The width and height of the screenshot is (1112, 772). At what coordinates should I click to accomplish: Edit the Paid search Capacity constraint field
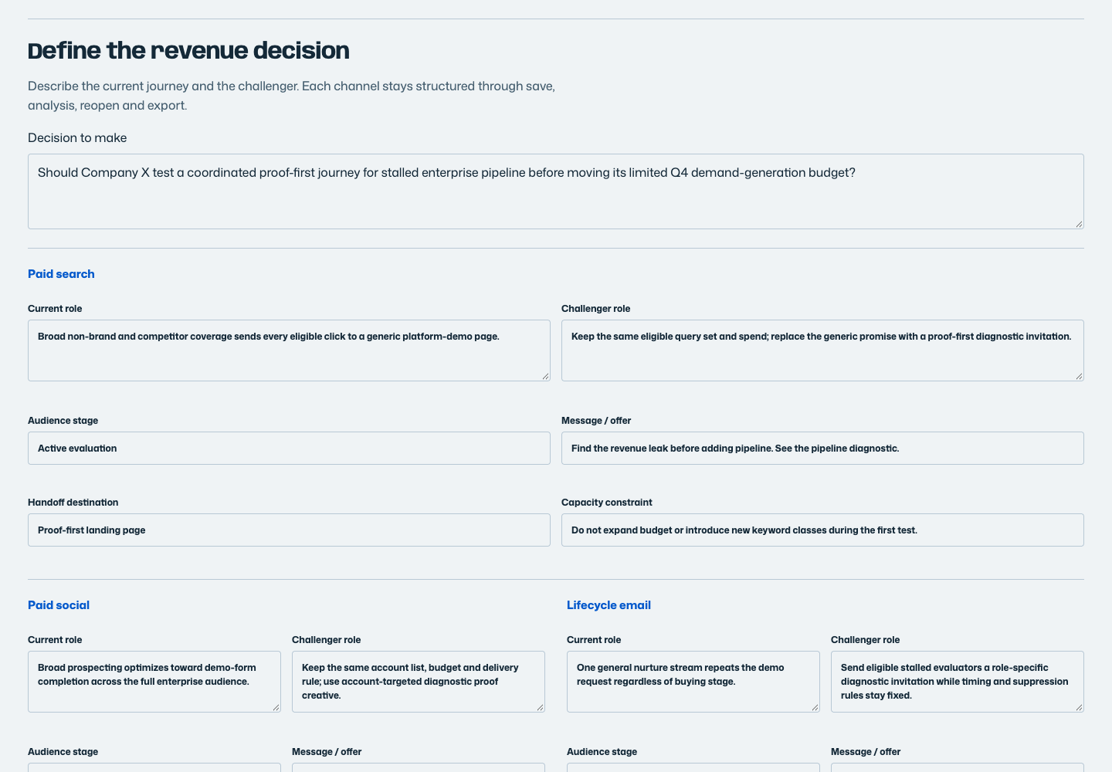pos(822,530)
